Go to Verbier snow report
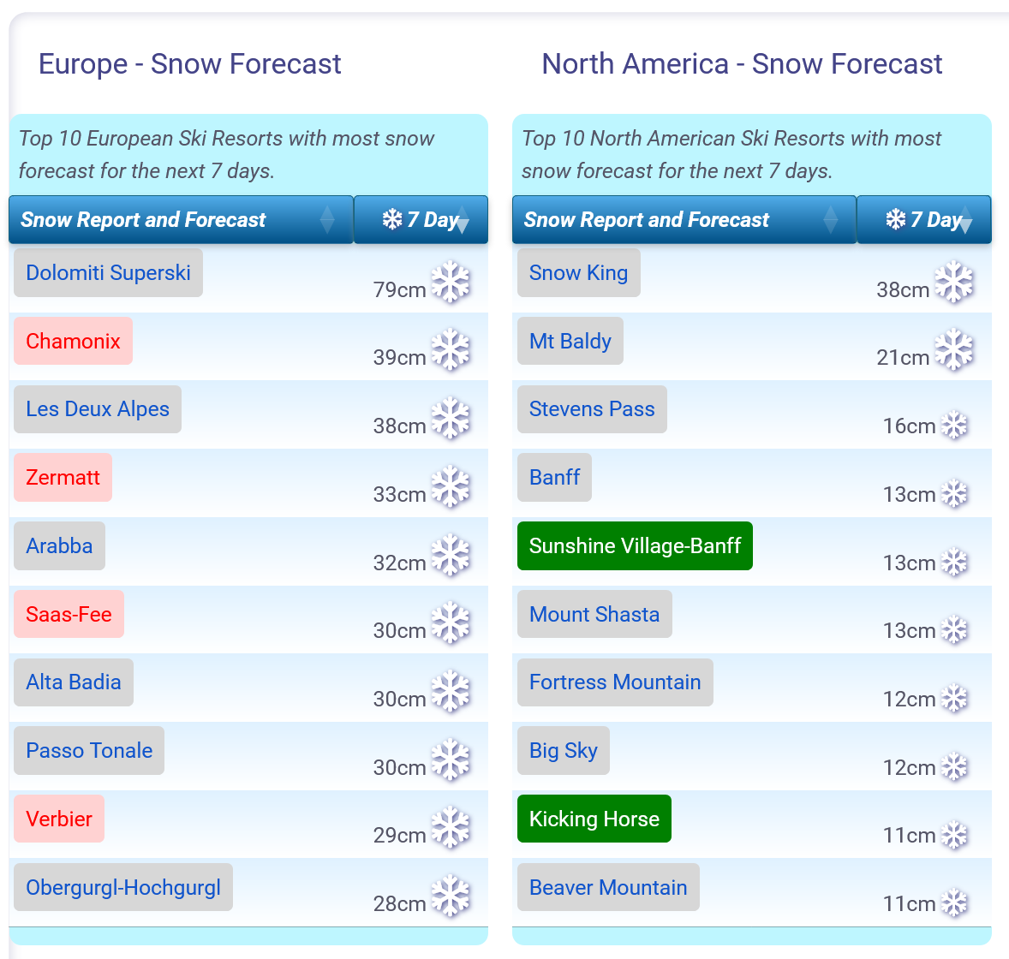Image resolution: width=1009 pixels, height=959 pixels. tap(59, 819)
